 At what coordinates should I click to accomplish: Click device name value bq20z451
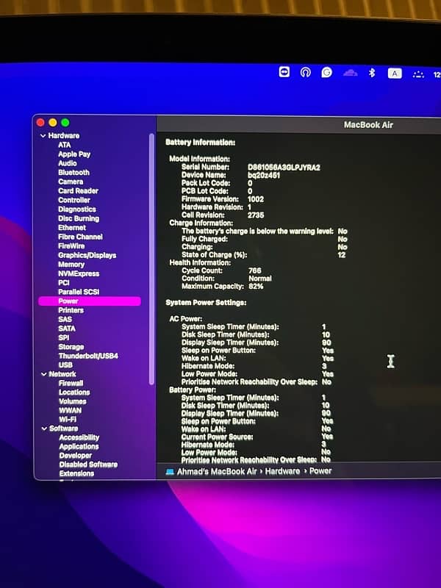click(x=264, y=175)
